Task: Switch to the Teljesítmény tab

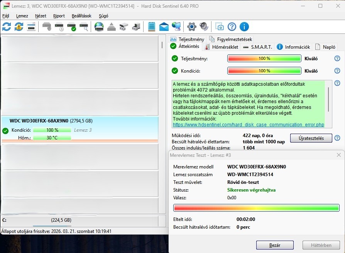Action: coord(188,39)
